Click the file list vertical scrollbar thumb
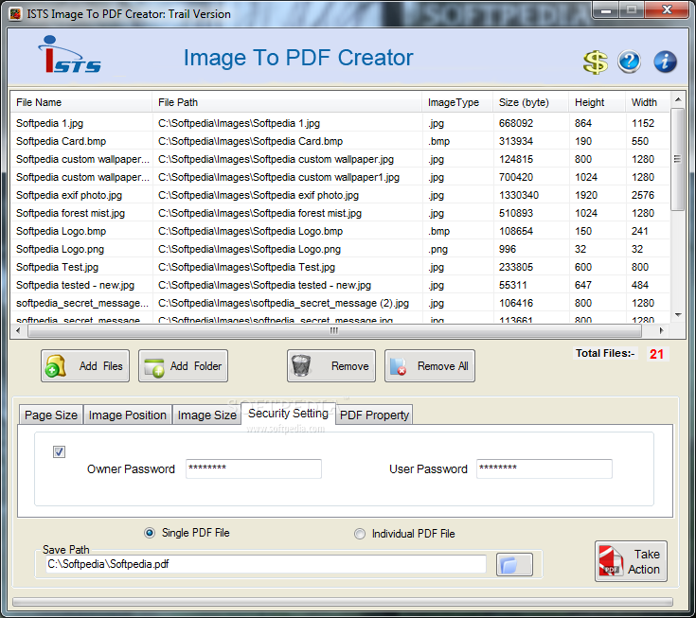 pyautogui.click(x=677, y=159)
